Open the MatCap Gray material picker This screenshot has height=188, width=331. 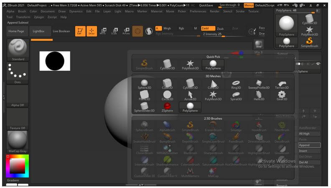click(18, 142)
